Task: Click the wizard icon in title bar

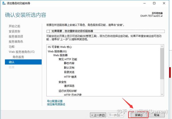Action: coord(4,3)
